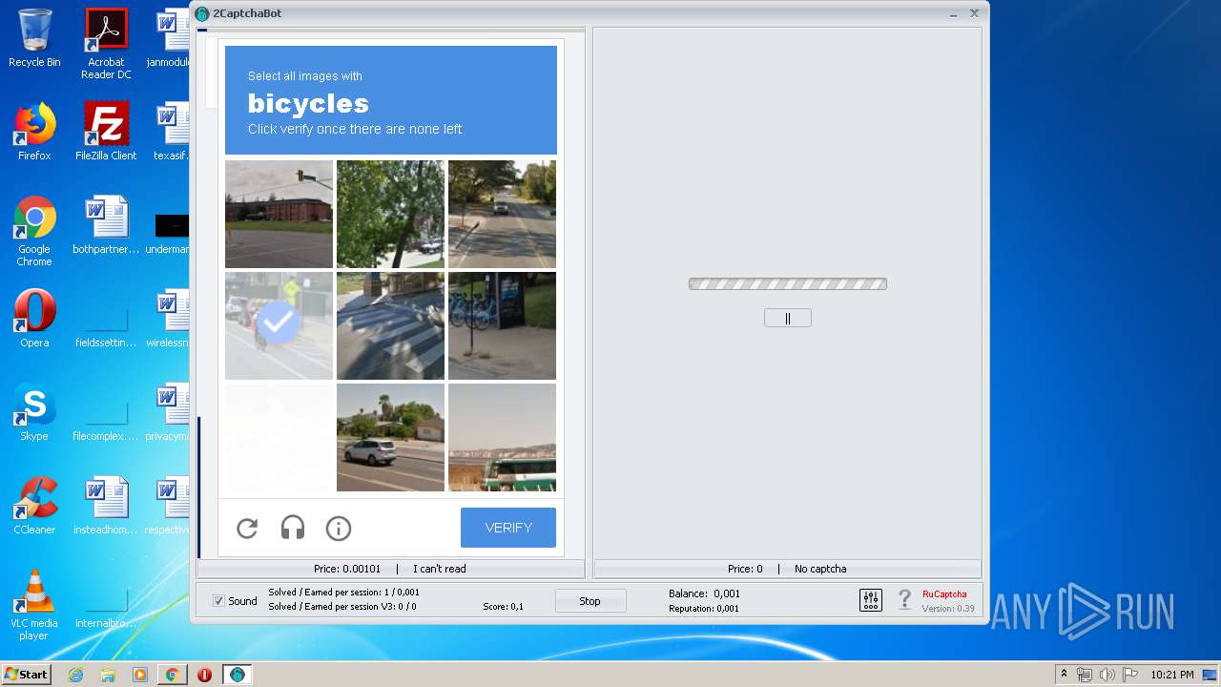Click the reload captcha challenge icon

click(x=247, y=528)
